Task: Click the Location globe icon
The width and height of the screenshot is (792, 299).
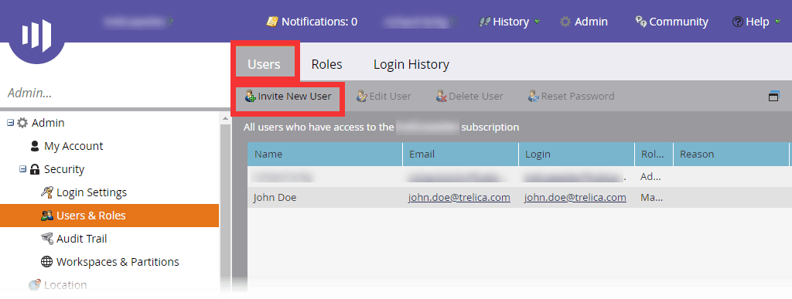Action: point(35,285)
